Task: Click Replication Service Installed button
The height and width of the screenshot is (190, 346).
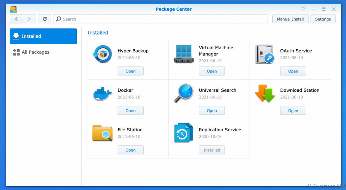Action: (212, 150)
